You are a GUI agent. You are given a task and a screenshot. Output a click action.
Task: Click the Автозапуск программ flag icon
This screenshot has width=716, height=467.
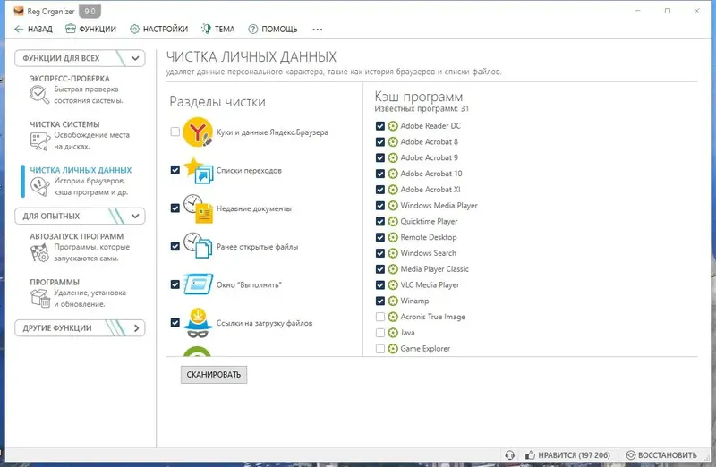[x=39, y=253]
